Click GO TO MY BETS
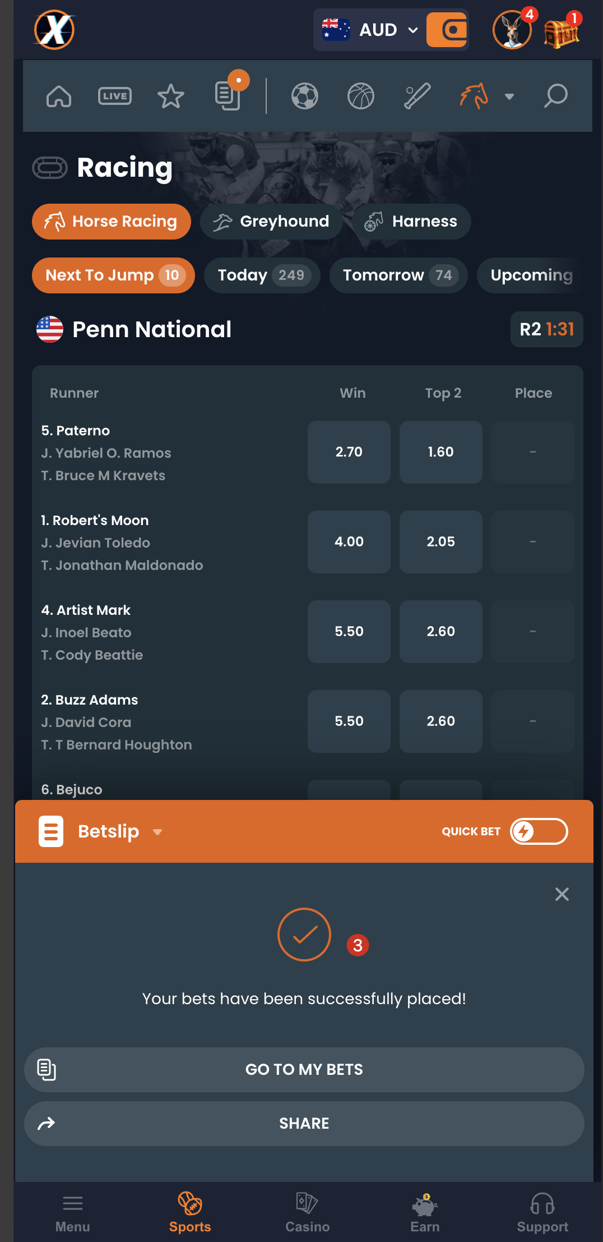 (304, 1069)
